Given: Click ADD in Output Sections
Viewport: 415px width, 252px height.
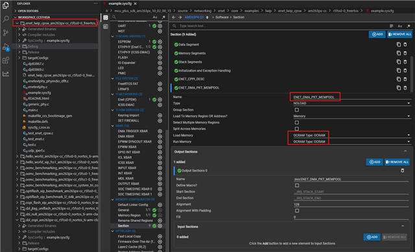Looking at the screenshot, I should click(x=375, y=162).
